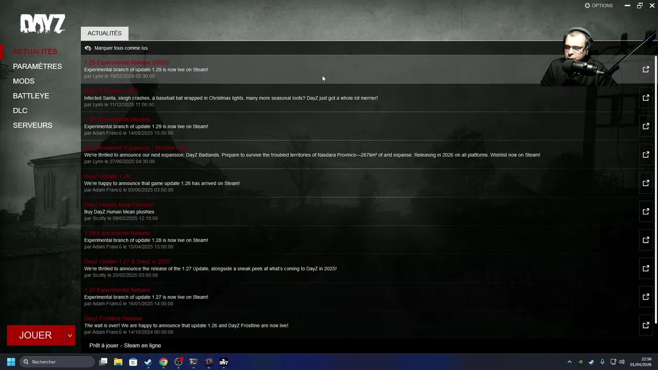Screen dimensions: 658x370
Task: Open external link for 14/08/2025 1.29 Experimental post
Action: (x=646, y=126)
